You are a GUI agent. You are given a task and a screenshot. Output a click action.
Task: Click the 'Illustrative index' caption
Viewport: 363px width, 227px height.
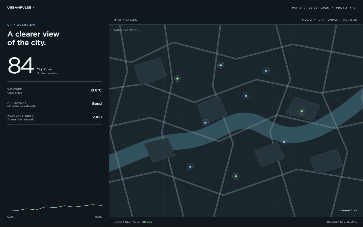point(48,74)
